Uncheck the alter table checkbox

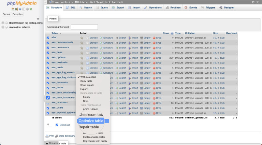(x=48, y=38)
